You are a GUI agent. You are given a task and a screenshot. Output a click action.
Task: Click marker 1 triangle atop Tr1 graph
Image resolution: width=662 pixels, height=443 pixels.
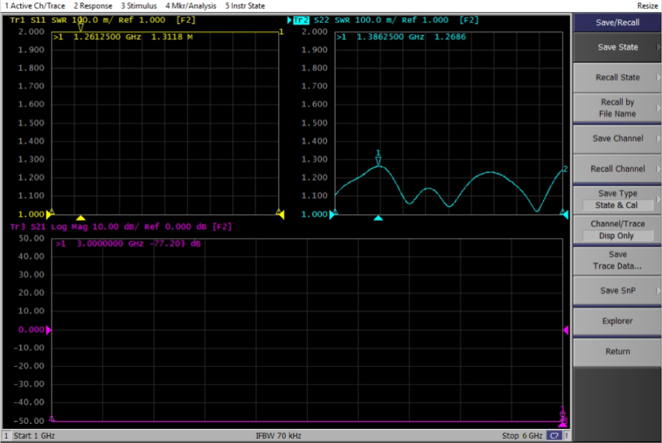click(81, 28)
